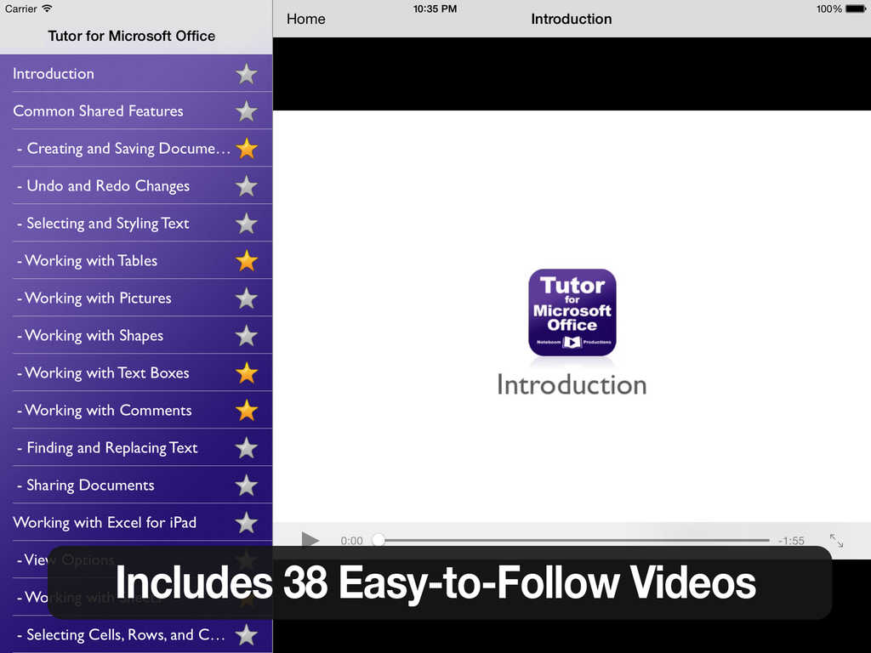Star the Sharing Documents lesson
The height and width of the screenshot is (653, 871).
tap(247, 485)
